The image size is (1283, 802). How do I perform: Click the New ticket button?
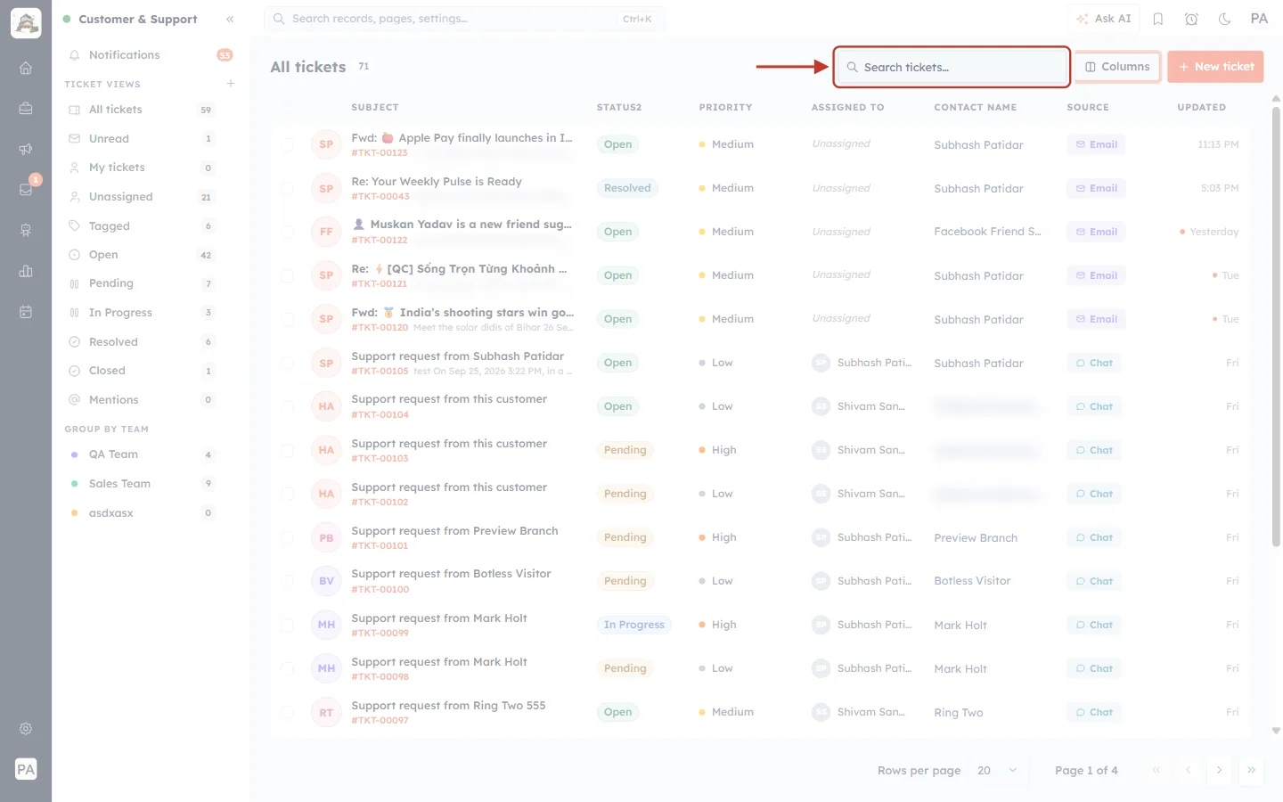coord(1215,67)
